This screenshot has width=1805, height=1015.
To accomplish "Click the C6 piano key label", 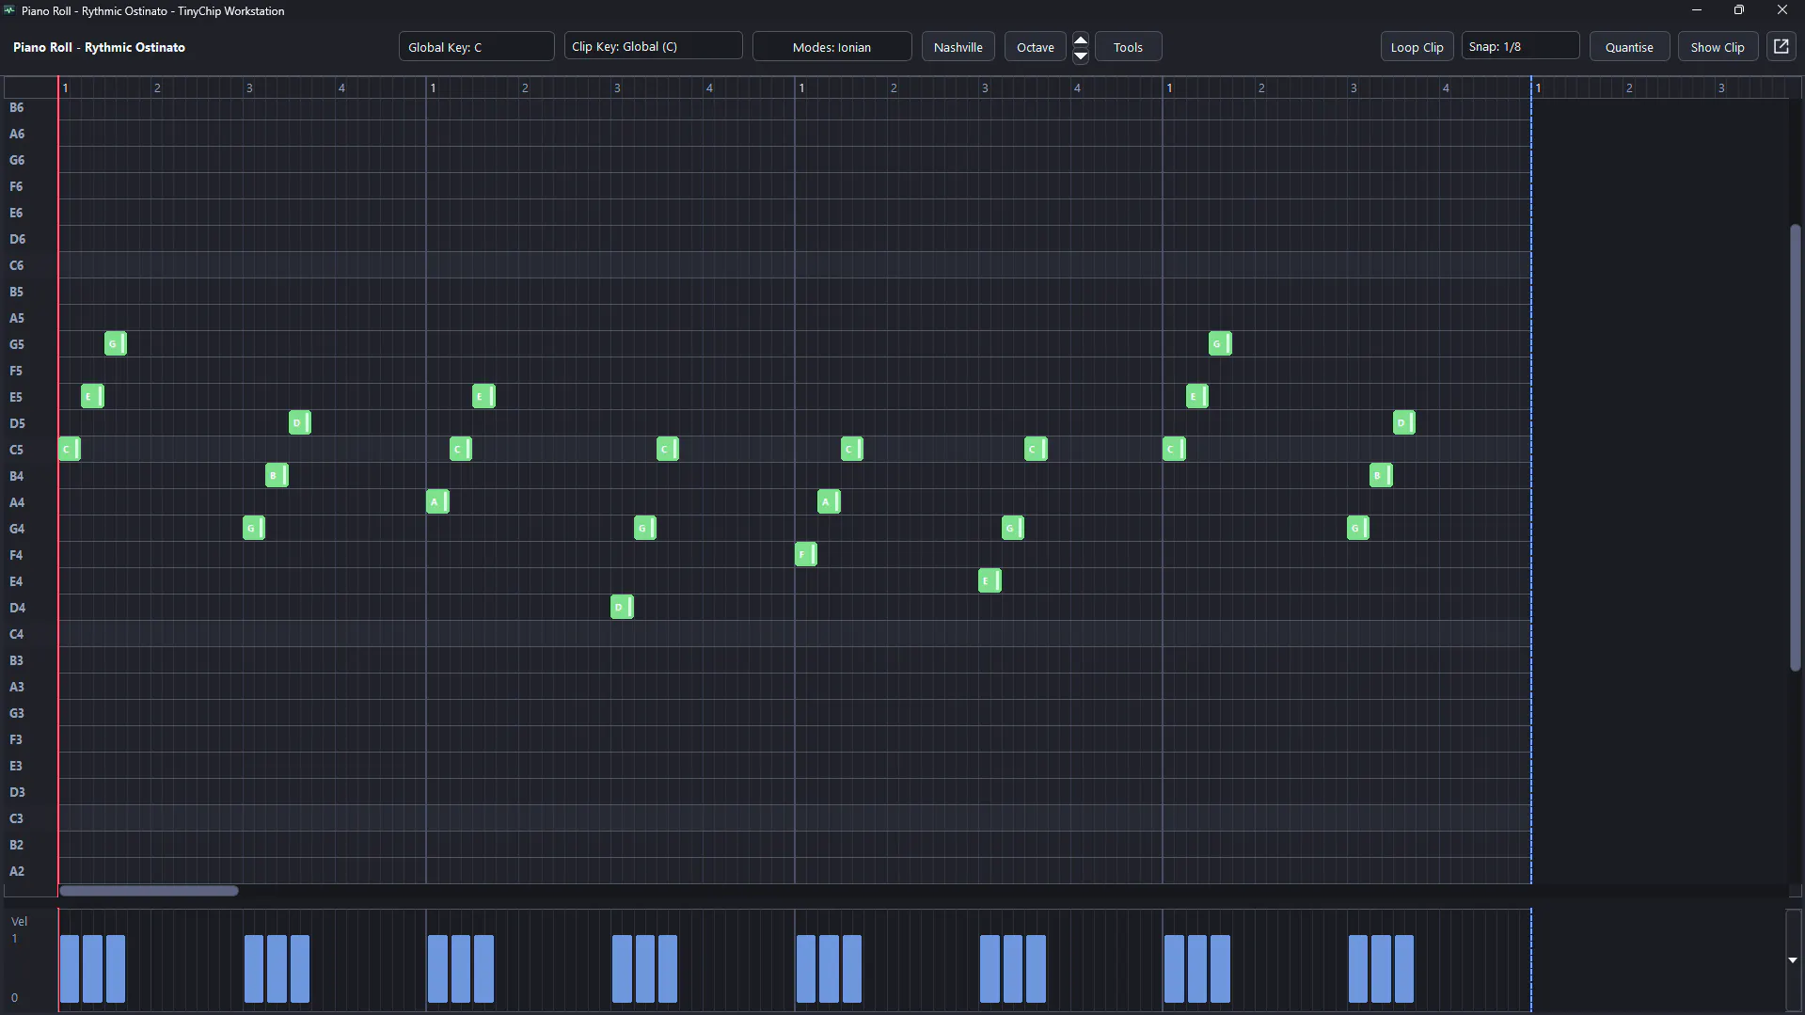I will 17,265.
